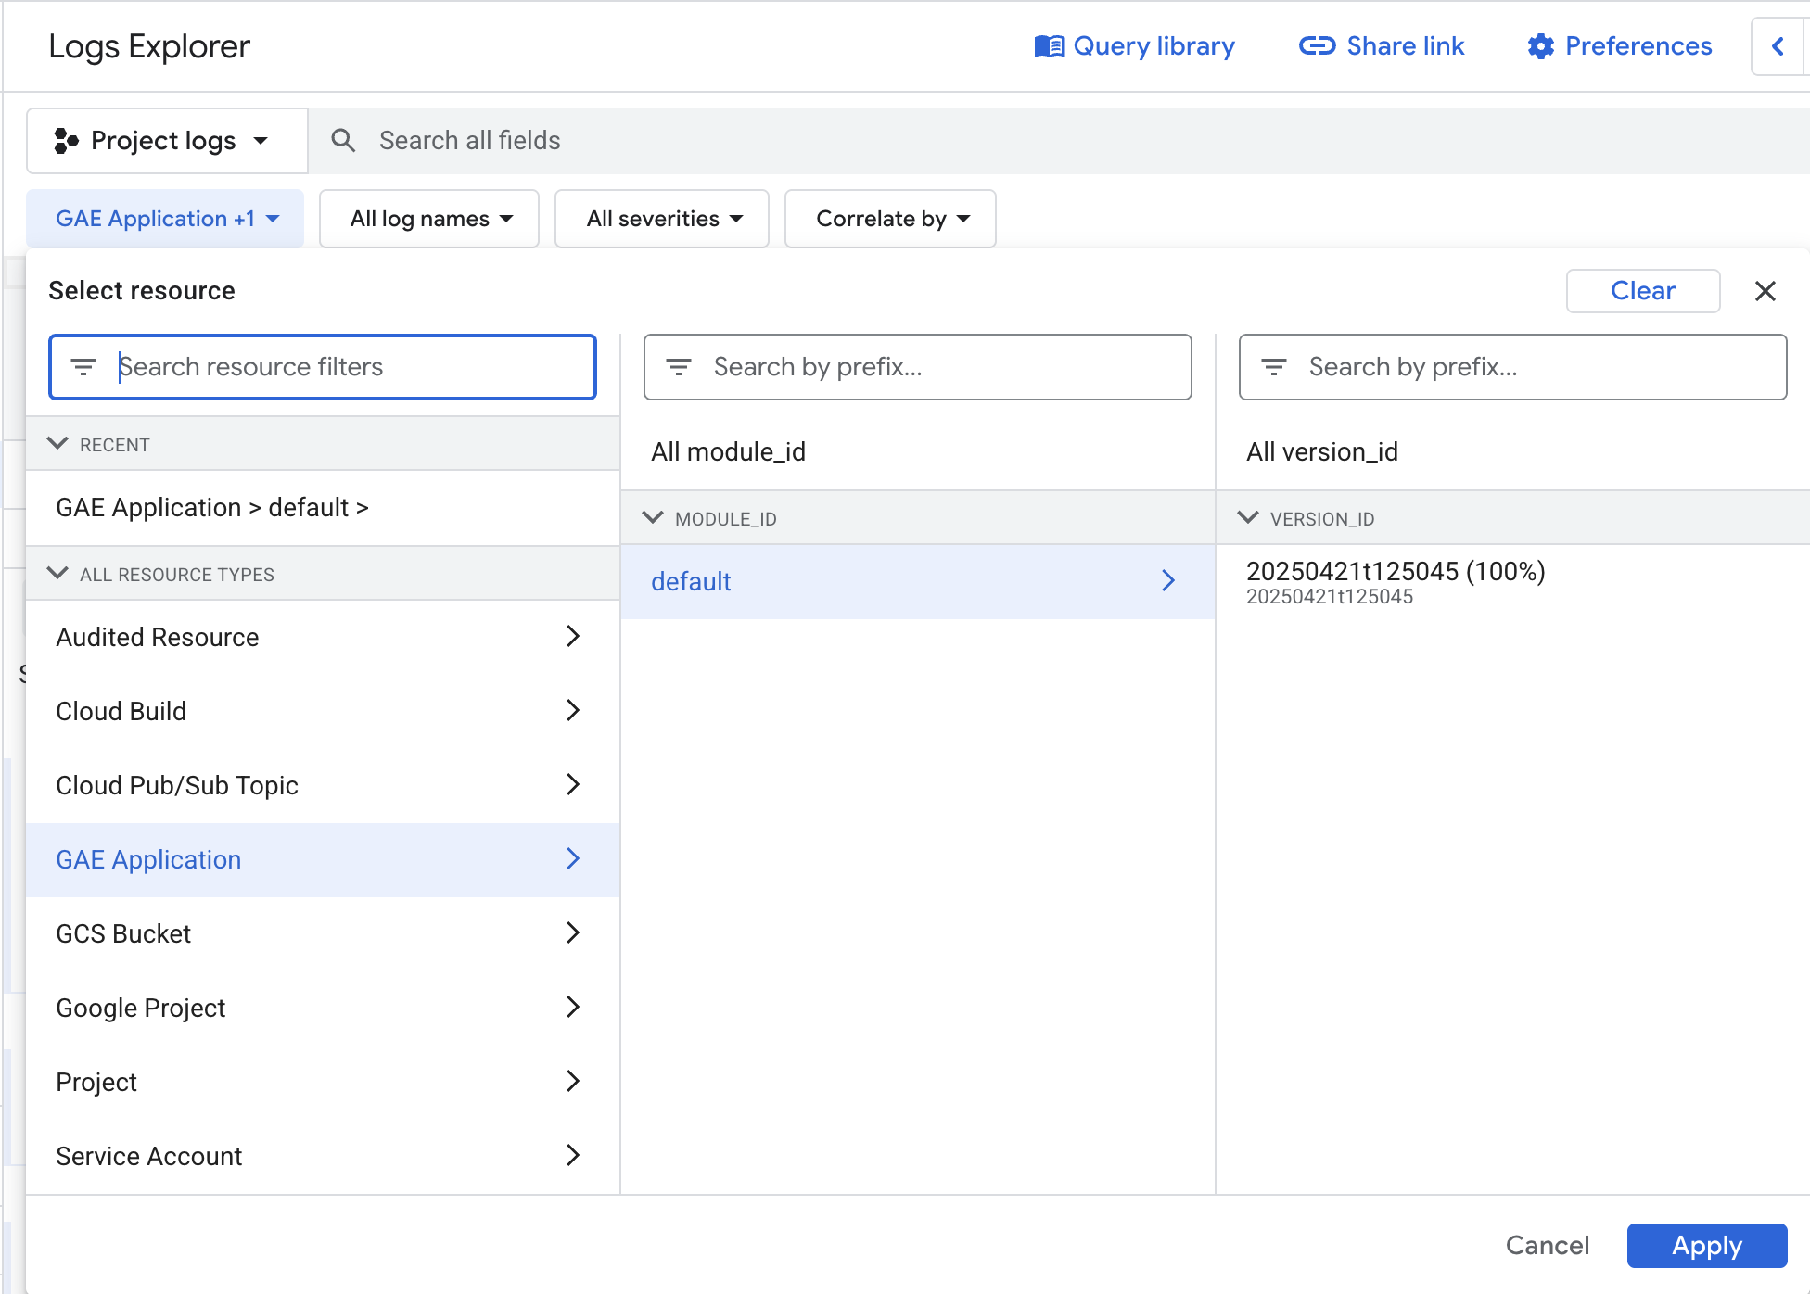Select All module_id option

coord(918,452)
